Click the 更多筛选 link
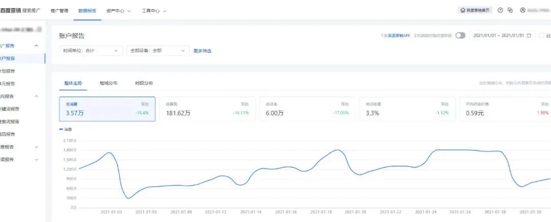 pos(202,50)
